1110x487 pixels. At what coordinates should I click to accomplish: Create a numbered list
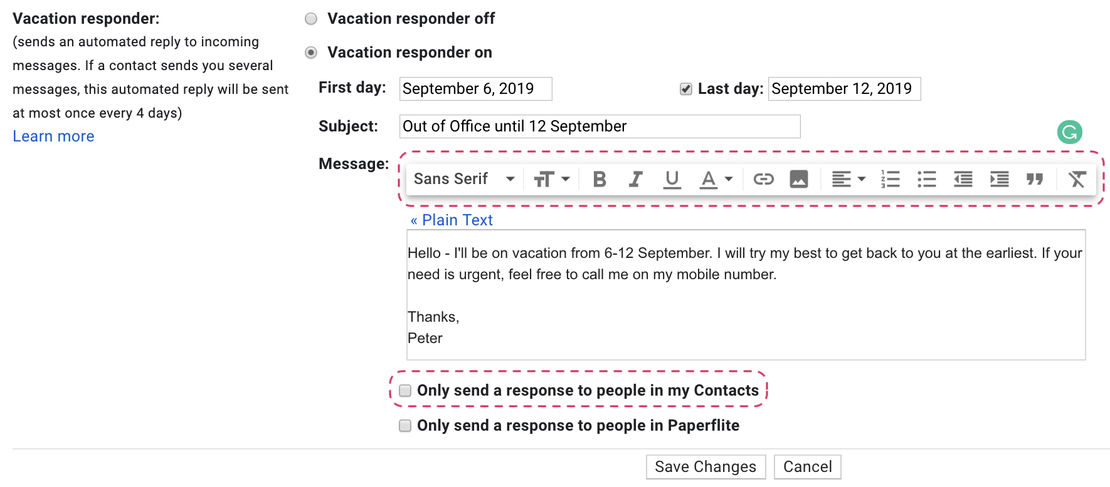[x=890, y=180]
